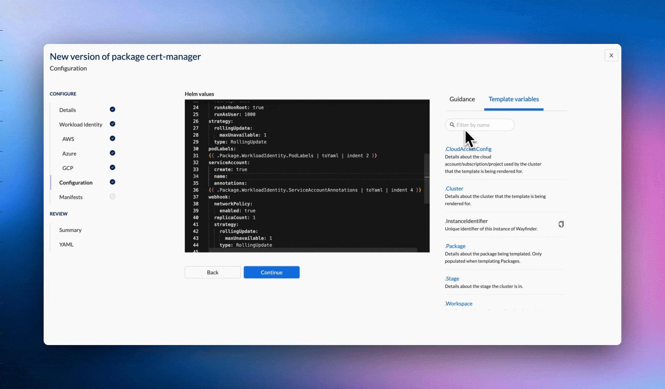Click the .InstanceIdentifier variable name
The width and height of the screenshot is (665, 389).
466,221
